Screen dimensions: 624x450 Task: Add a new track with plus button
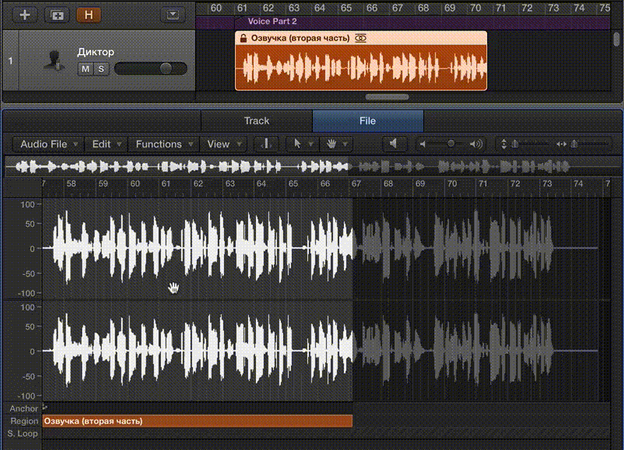[25, 15]
